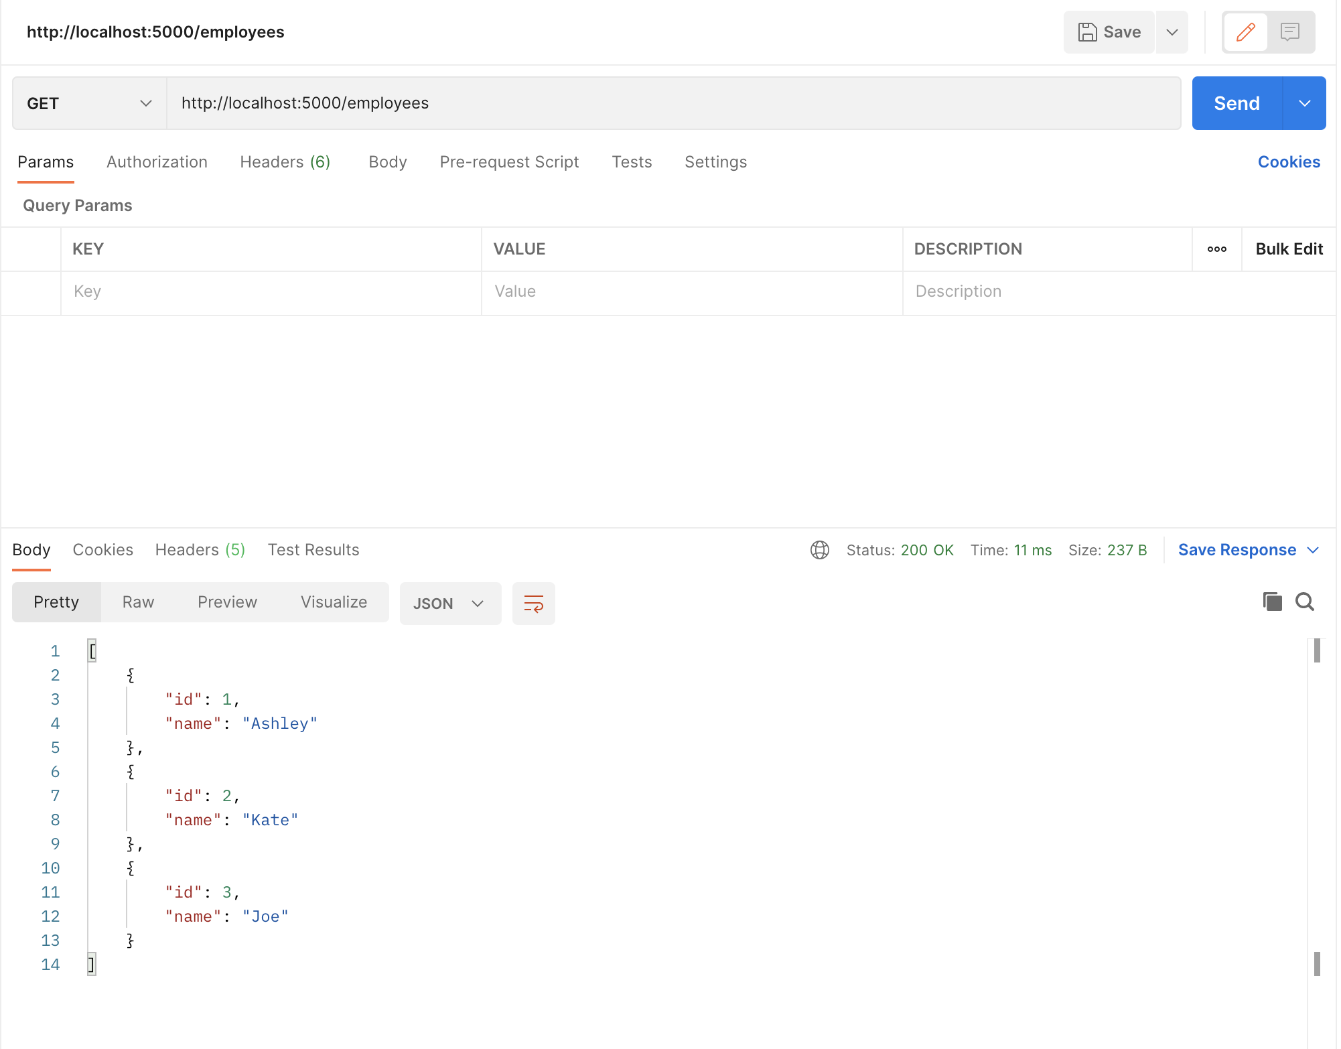Expand the Send button dropdown arrow
Screen dimensions: 1341x1049
pyautogui.click(x=1304, y=103)
